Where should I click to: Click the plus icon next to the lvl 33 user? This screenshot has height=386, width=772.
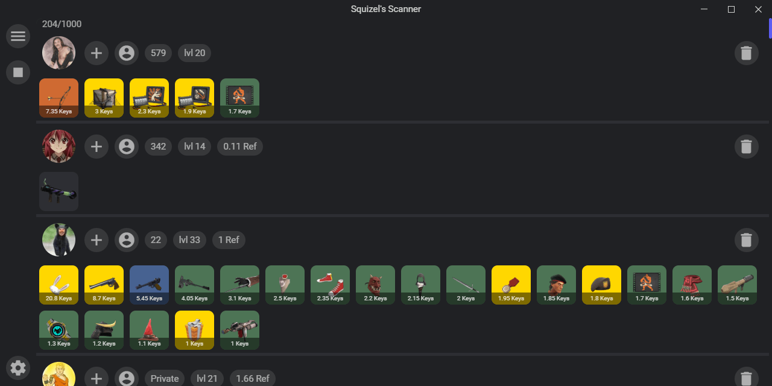tap(96, 239)
